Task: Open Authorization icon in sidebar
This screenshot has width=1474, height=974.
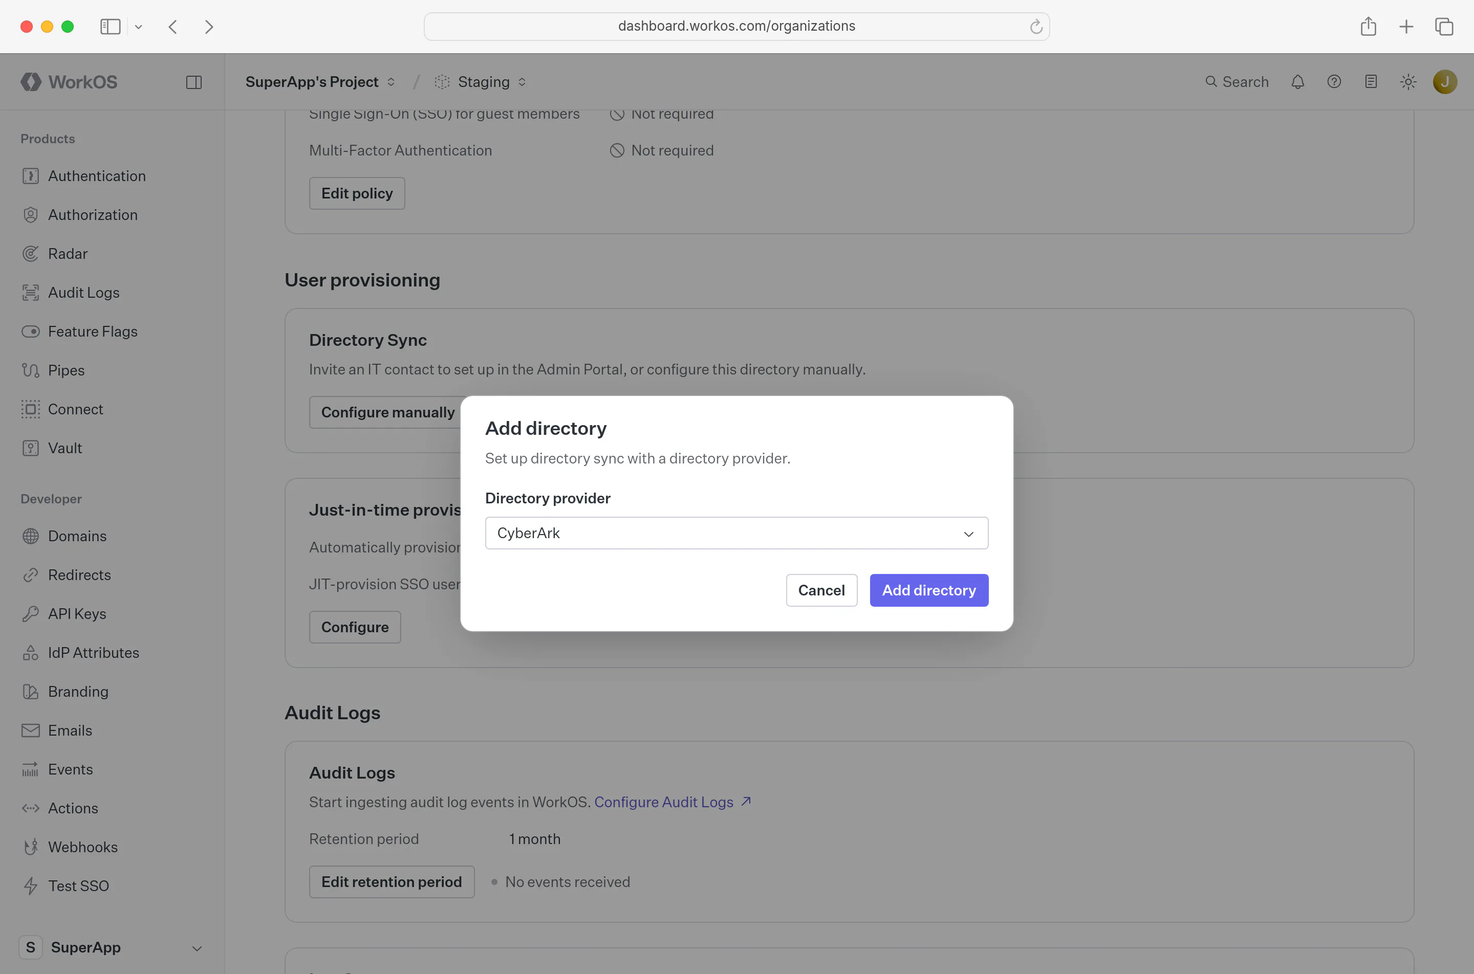Action: pyautogui.click(x=30, y=215)
